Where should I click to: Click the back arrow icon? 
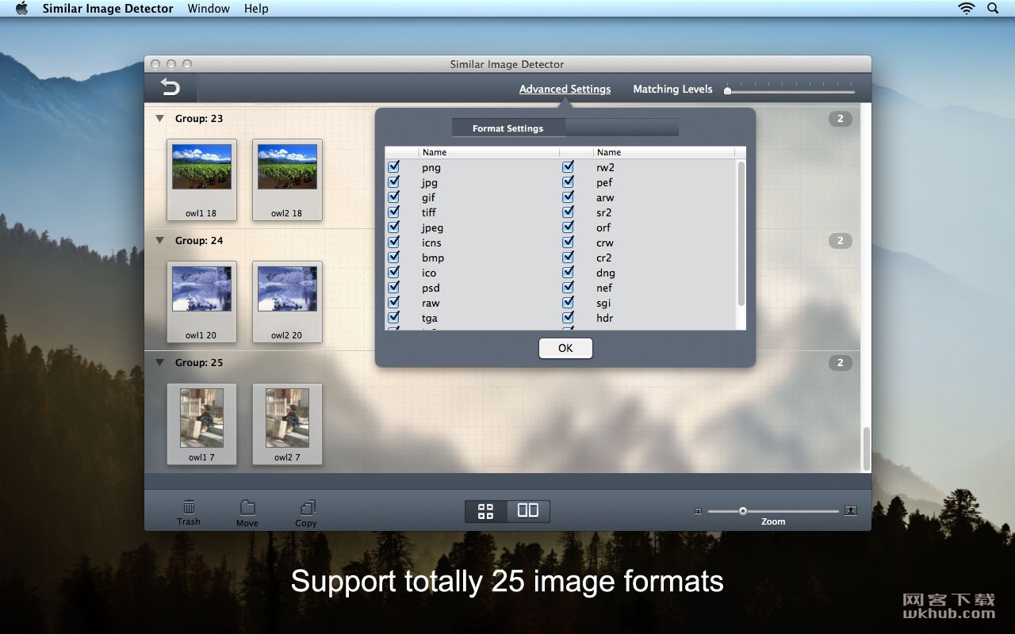(x=170, y=88)
